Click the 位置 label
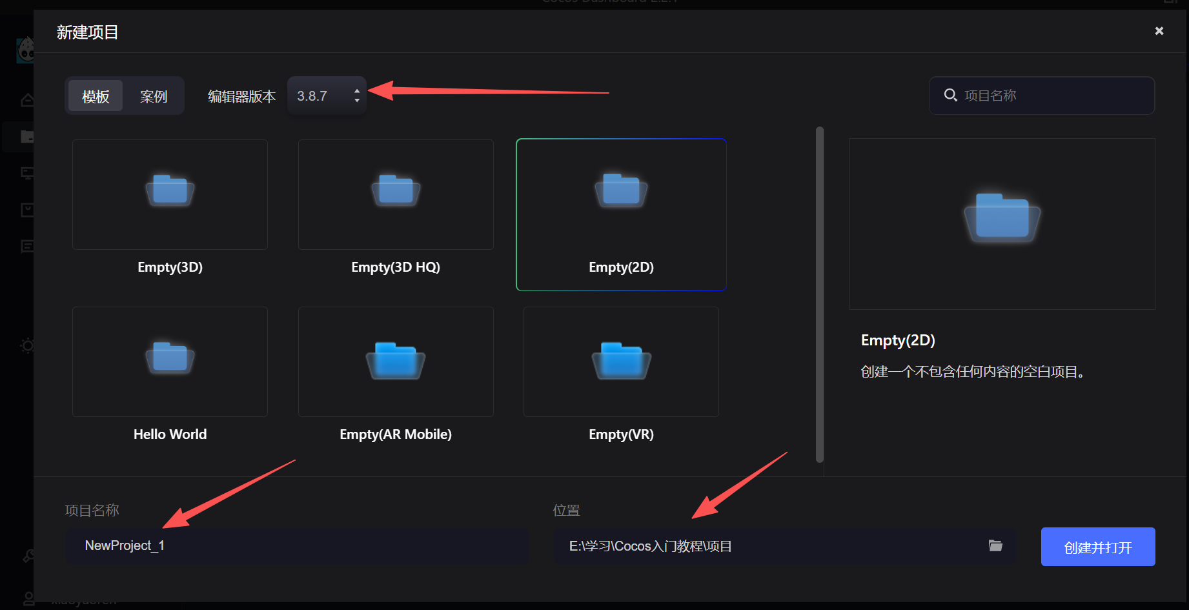The image size is (1189, 610). (x=567, y=511)
